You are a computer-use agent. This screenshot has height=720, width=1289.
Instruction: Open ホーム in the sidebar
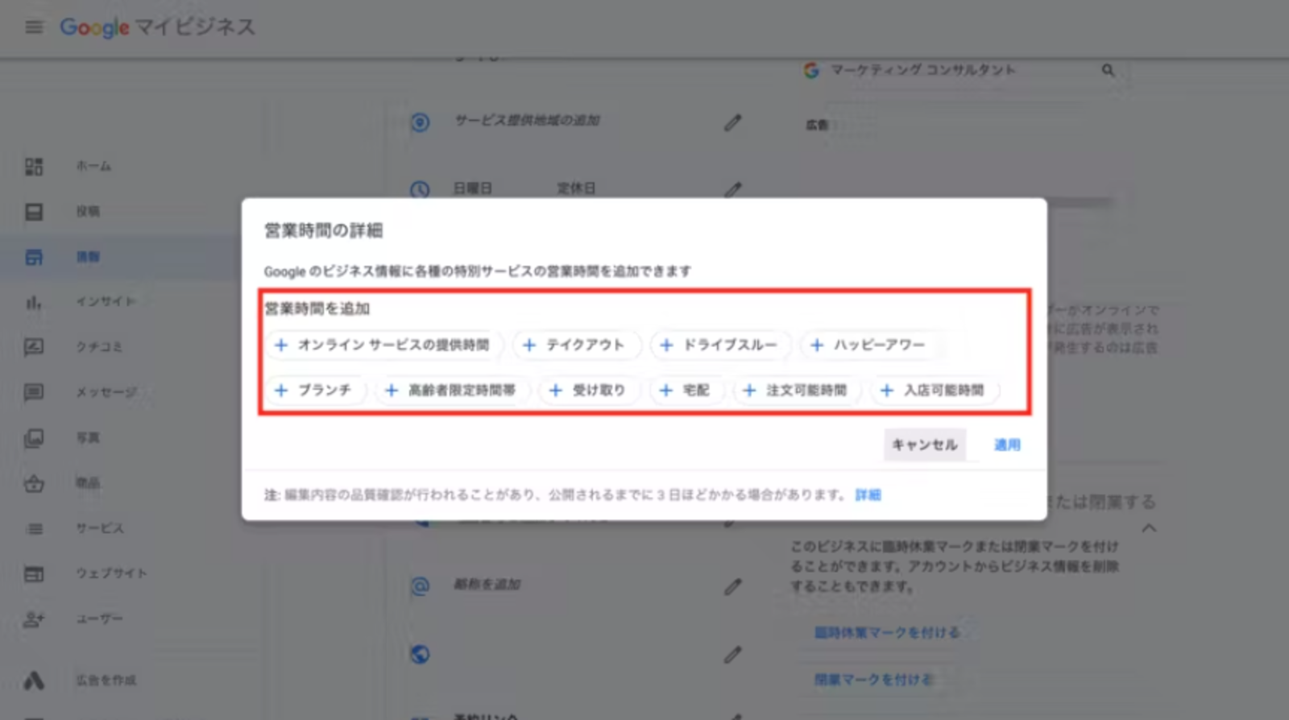coord(94,167)
